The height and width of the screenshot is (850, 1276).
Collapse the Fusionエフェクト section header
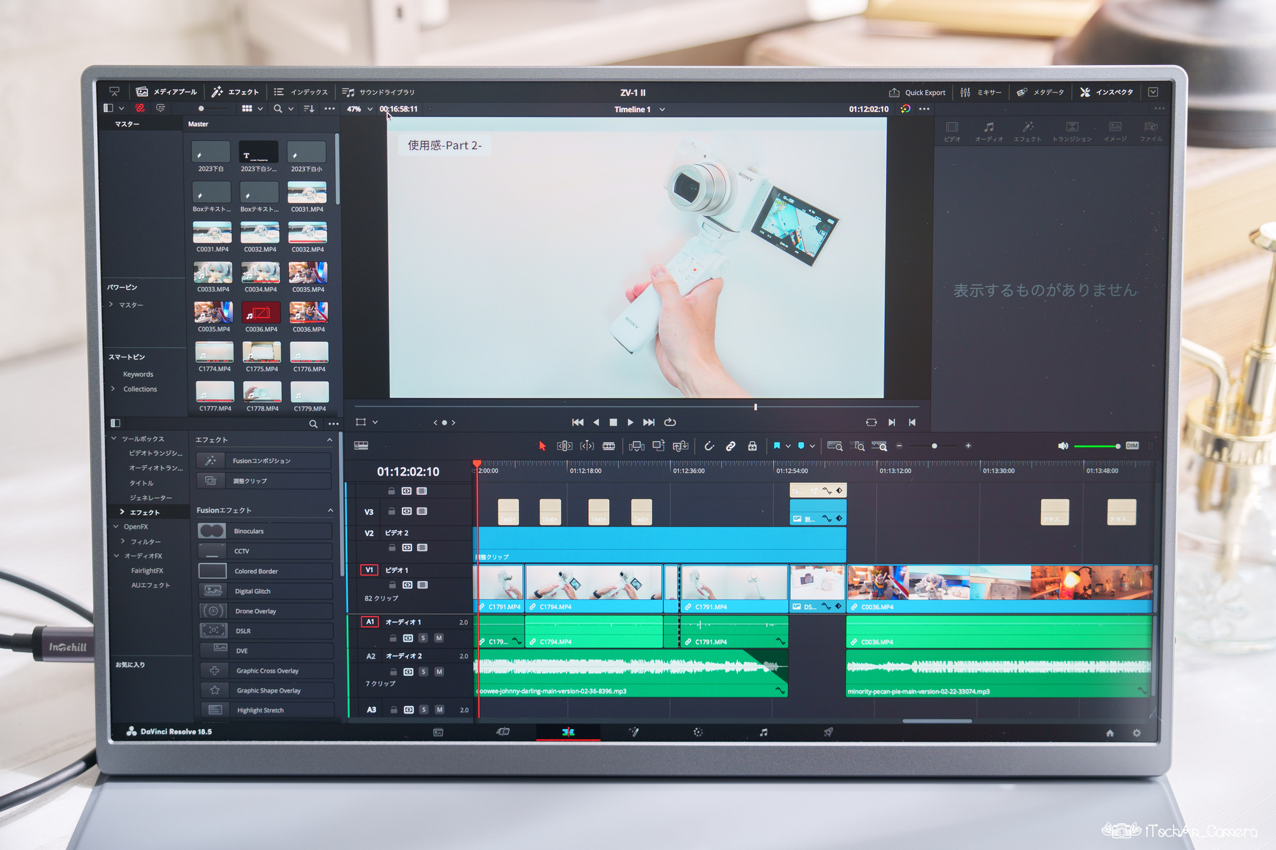tap(330, 510)
